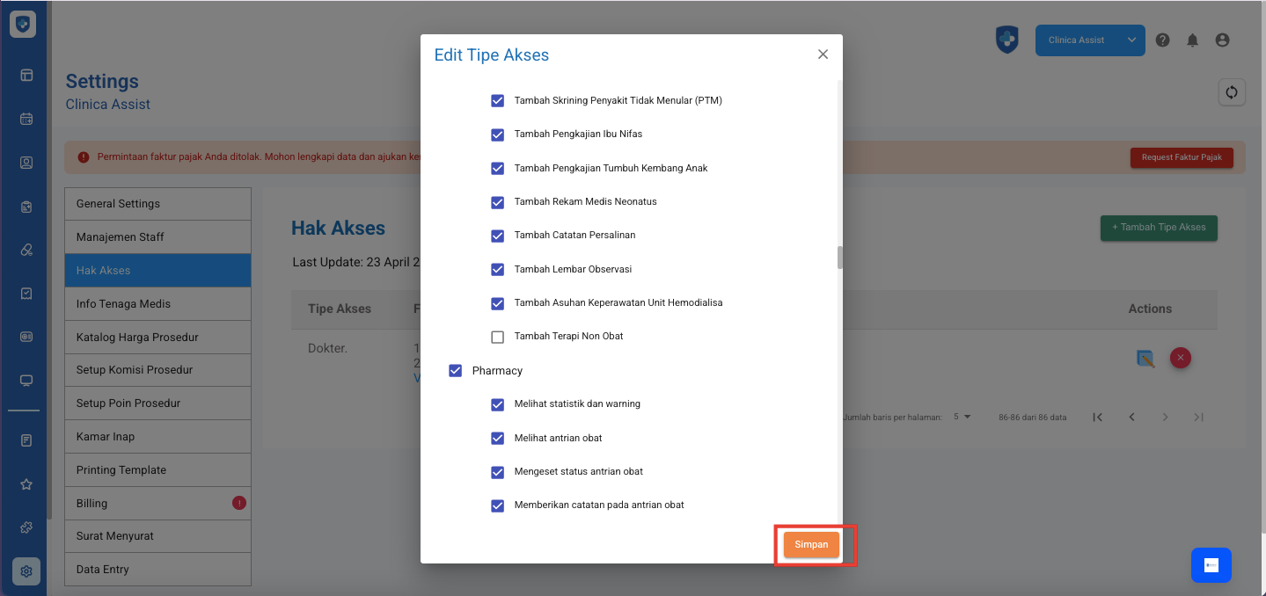The height and width of the screenshot is (596, 1266).
Task: Click the refresh sync icon button
Action: (1232, 92)
